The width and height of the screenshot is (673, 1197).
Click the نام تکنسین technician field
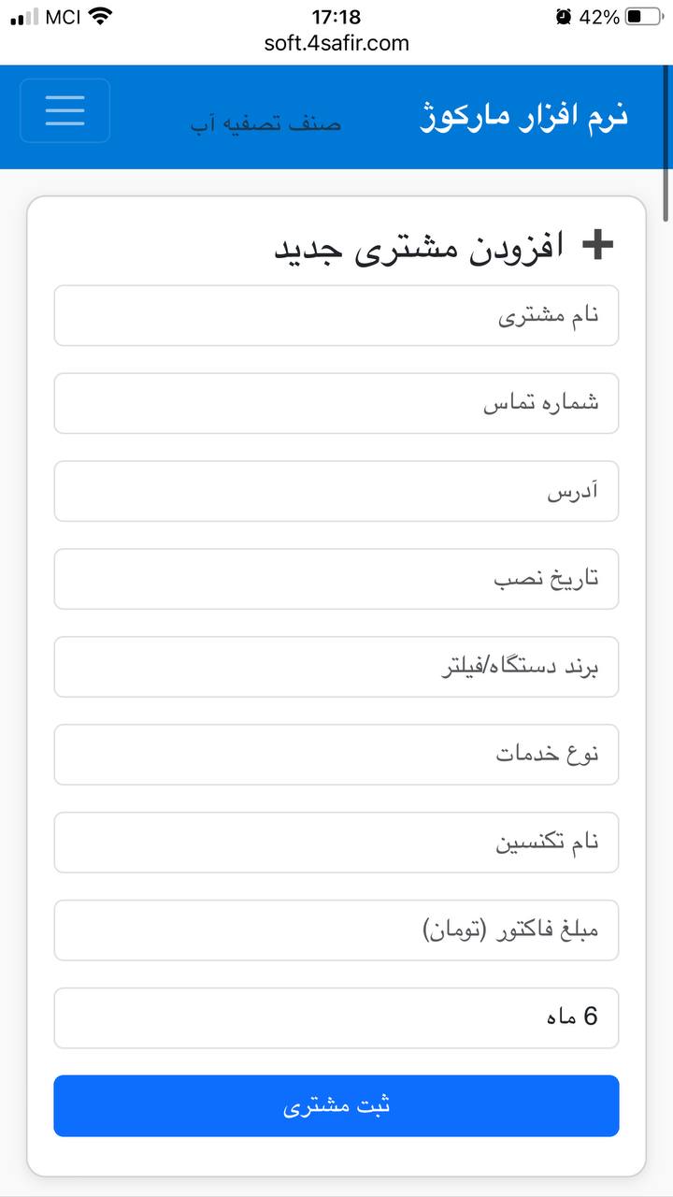point(336,843)
